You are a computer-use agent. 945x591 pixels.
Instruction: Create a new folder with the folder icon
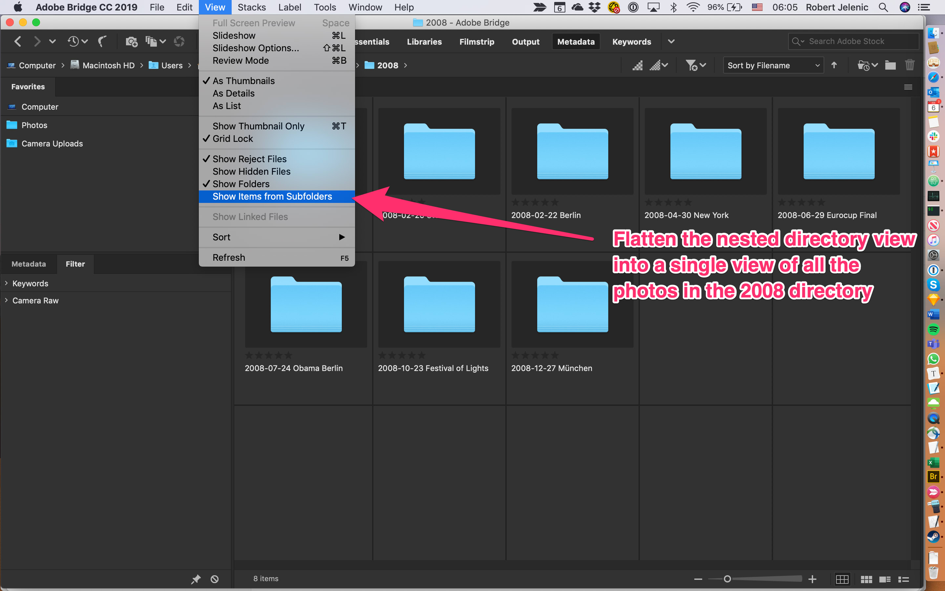point(890,65)
